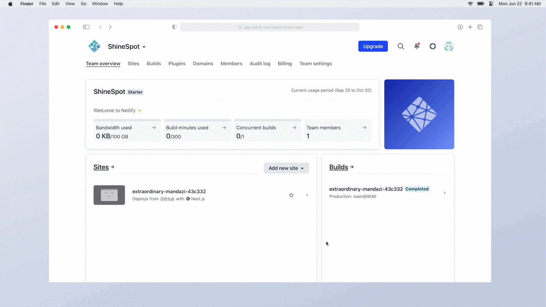Toggle the browser sidebar icon

86,27
